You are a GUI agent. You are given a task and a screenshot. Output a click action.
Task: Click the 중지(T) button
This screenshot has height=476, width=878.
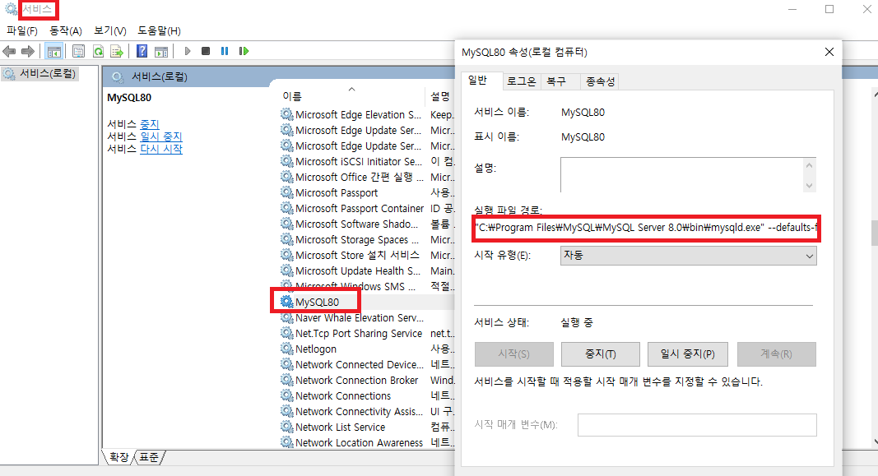click(x=600, y=354)
